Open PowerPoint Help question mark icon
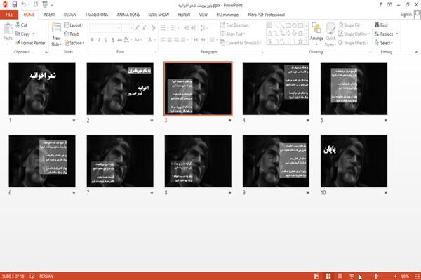Screen dimensions: 421x280 pos(380,5)
